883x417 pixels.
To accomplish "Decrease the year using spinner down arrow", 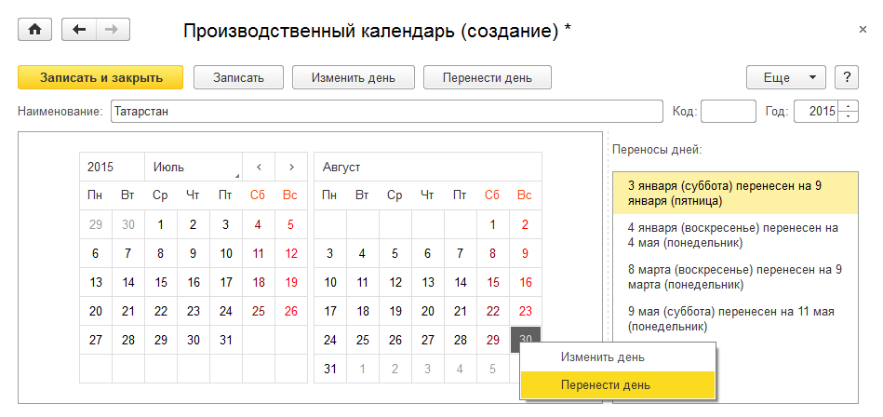I will click(x=849, y=117).
